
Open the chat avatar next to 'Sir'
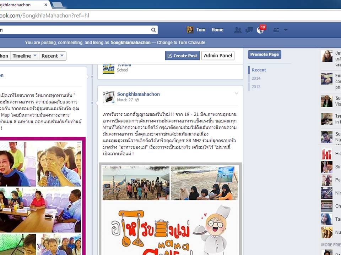click(327, 167)
